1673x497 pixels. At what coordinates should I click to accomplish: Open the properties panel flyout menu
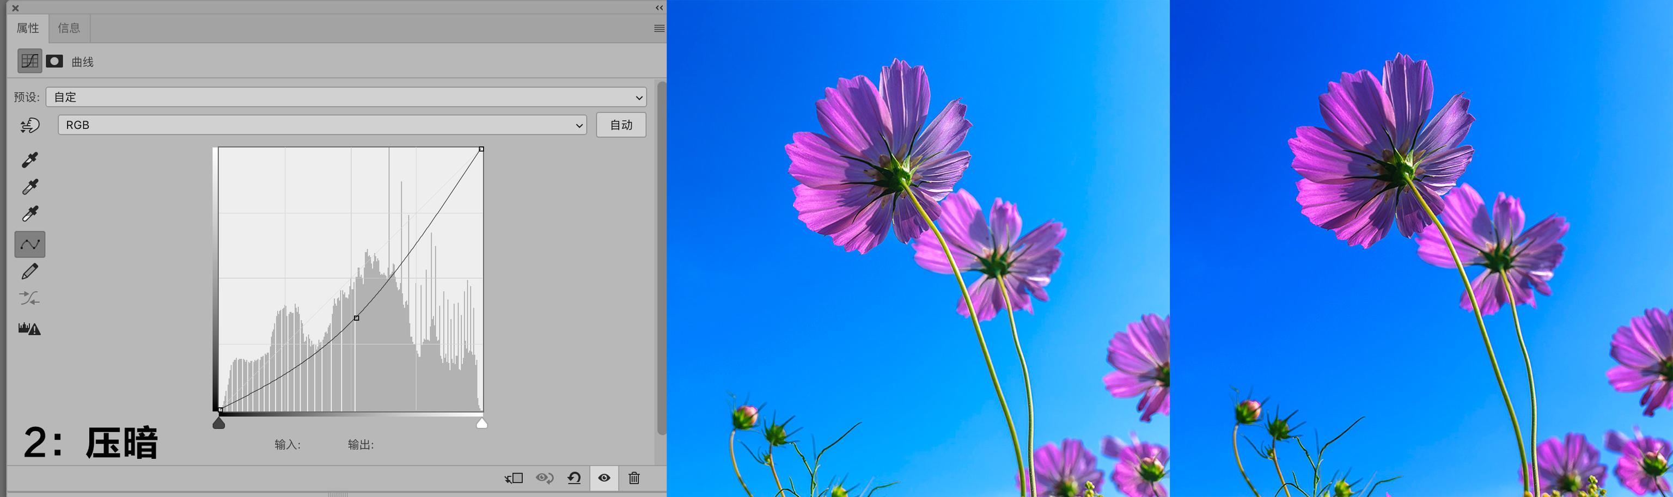[x=659, y=28]
